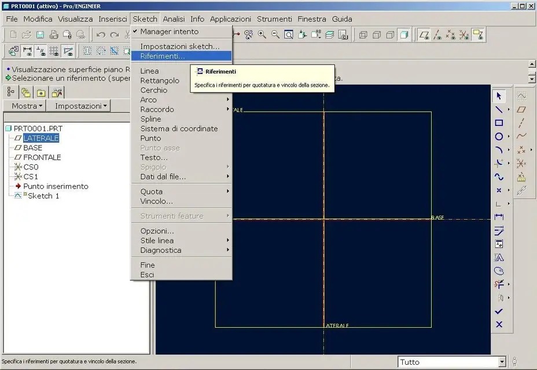This screenshot has height=370, width=537.
Task: Accept sketch with the checkmark icon
Action: [499, 311]
